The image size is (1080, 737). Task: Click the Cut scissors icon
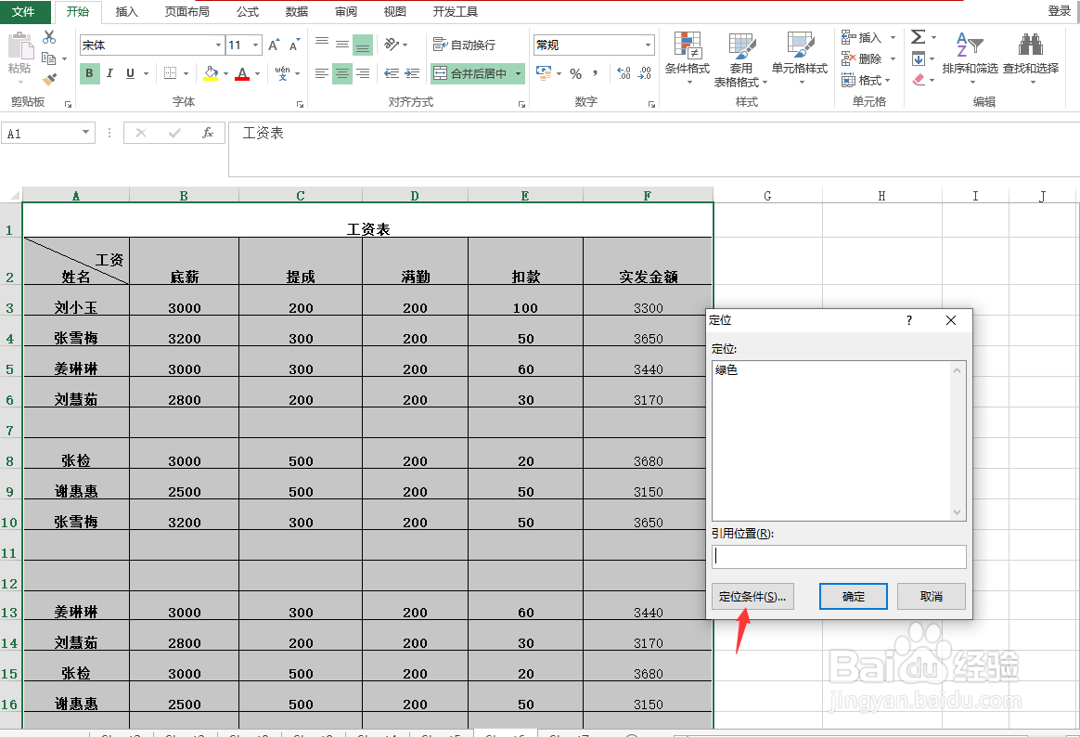click(x=49, y=37)
